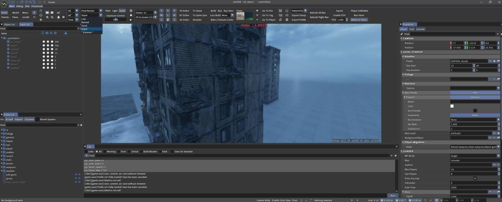Click the eye icon in Layer List header

pyautogui.click(x=47, y=33)
